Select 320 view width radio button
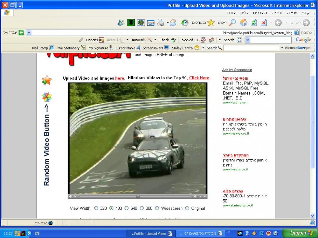This screenshot has width=318, height=238. (x=96, y=208)
